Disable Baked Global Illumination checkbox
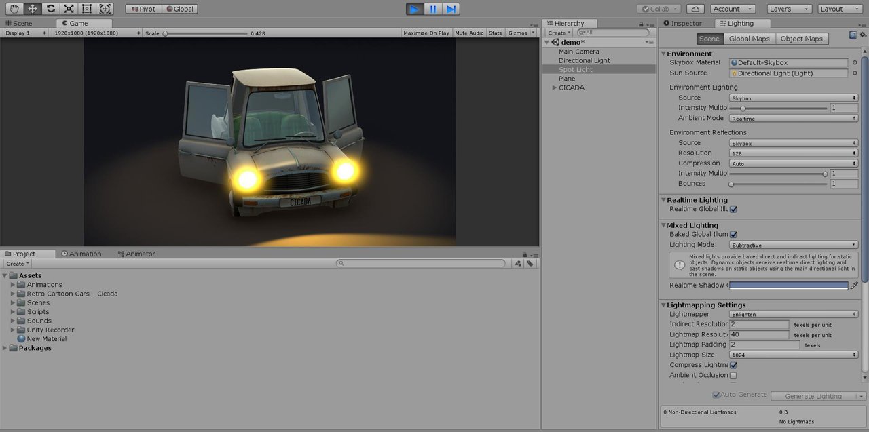This screenshot has height=432, width=869. [733, 235]
